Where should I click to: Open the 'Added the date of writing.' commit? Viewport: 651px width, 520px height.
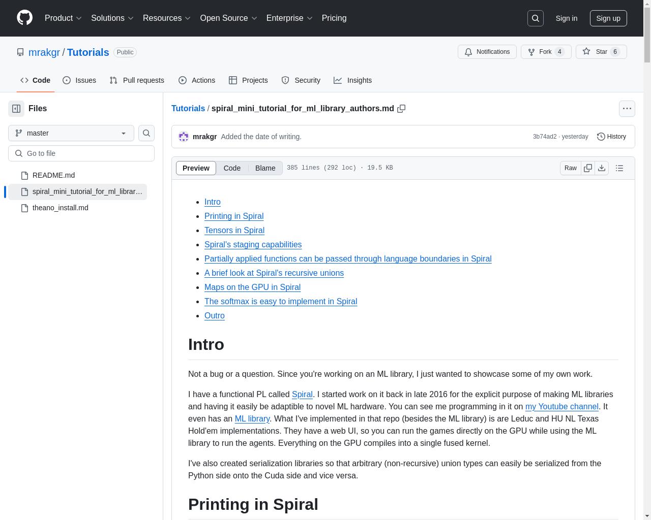coord(261,137)
